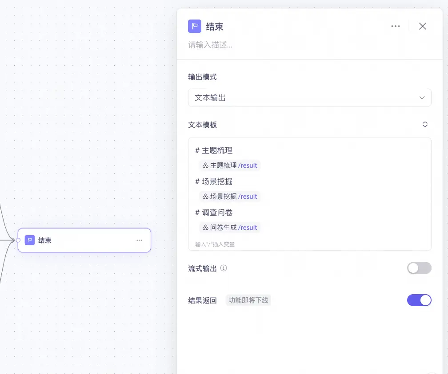Close the 结束 settings panel

[x=423, y=26]
